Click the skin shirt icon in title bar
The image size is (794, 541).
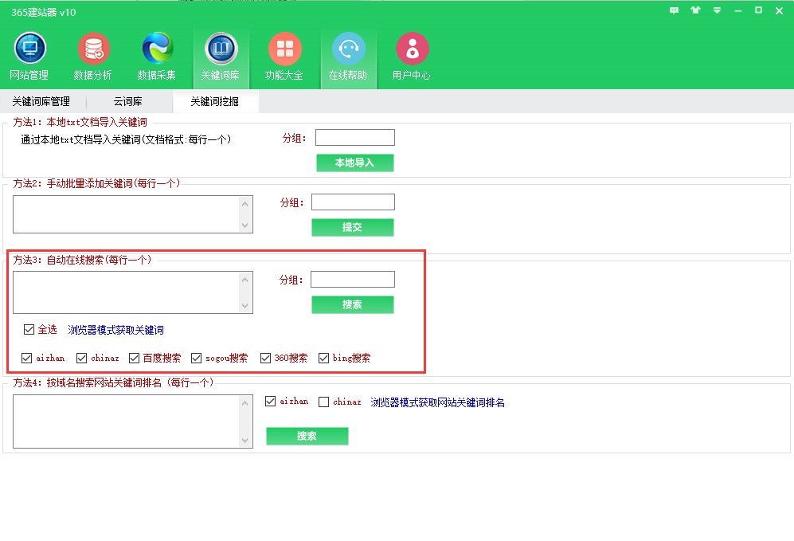click(x=695, y=10)
